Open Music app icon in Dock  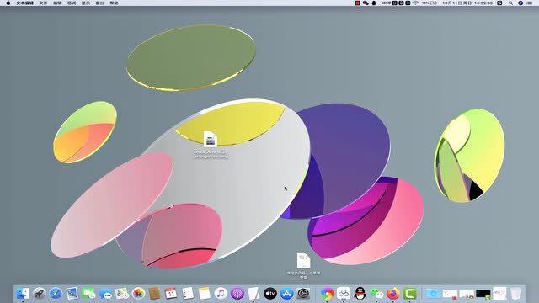pos(221,294)
